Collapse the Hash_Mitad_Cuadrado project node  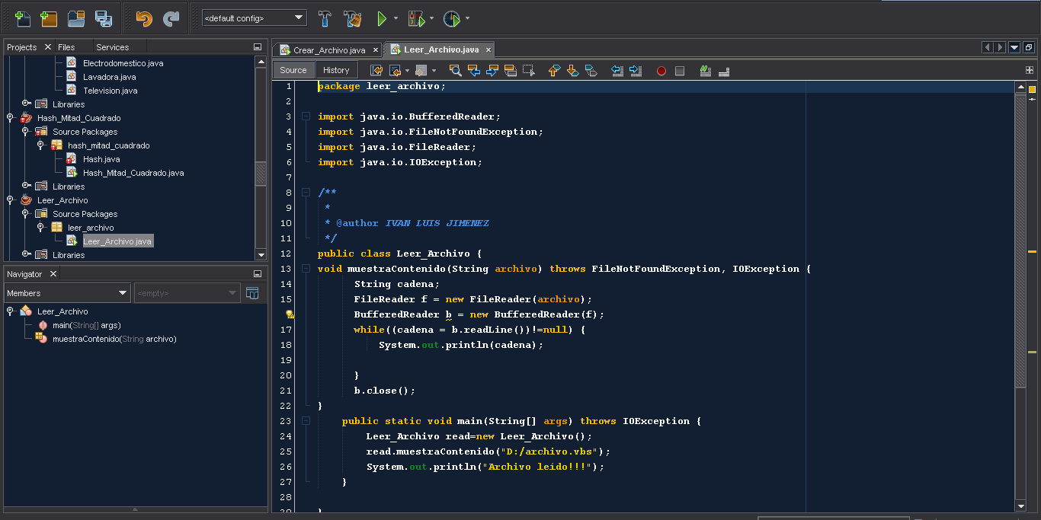(x=11, y=118)
